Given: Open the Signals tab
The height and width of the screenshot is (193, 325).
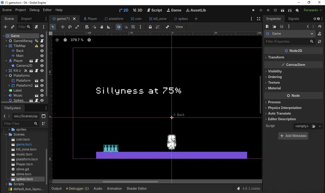Looking at the screenshot, I should coord(294,19).
